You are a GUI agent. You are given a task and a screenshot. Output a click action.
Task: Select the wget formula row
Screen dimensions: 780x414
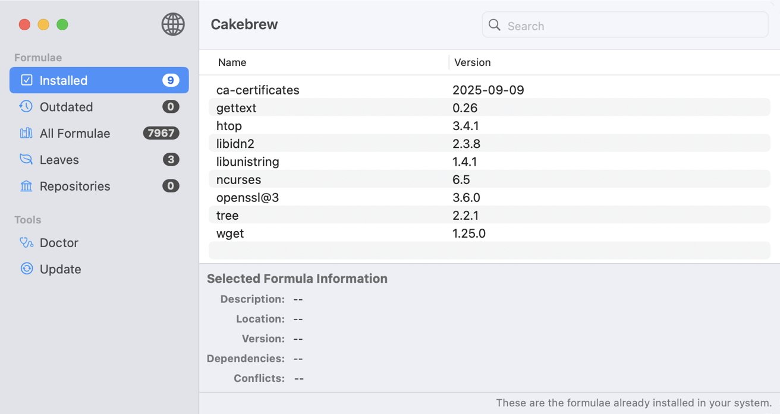[357, 233]
